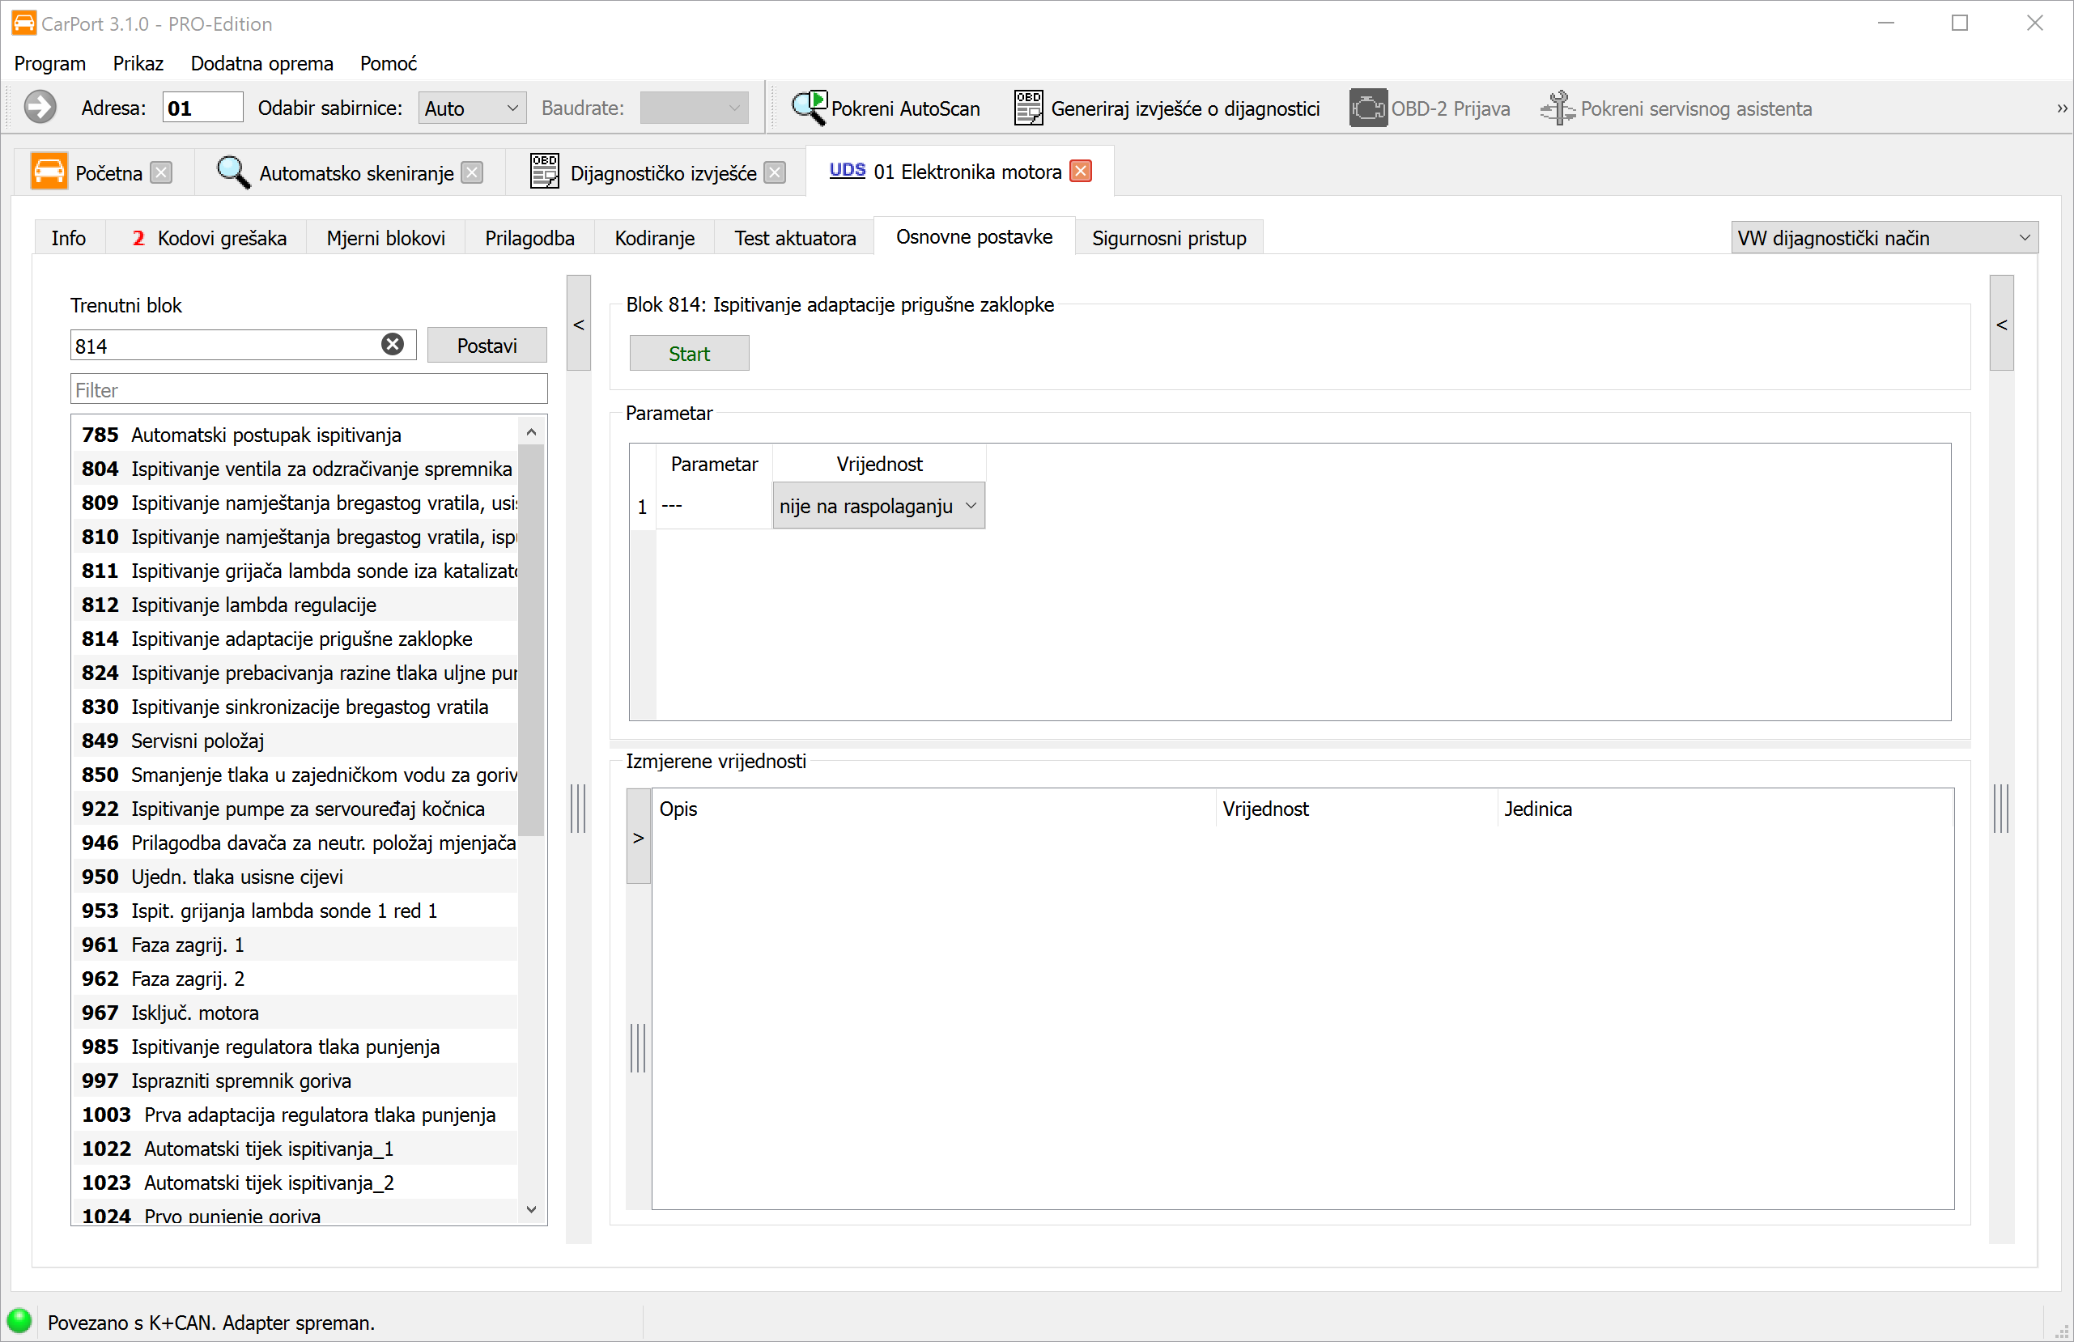Collapse the left block list panel
Screen dimensions: 2074x1342
pos(579,325)
